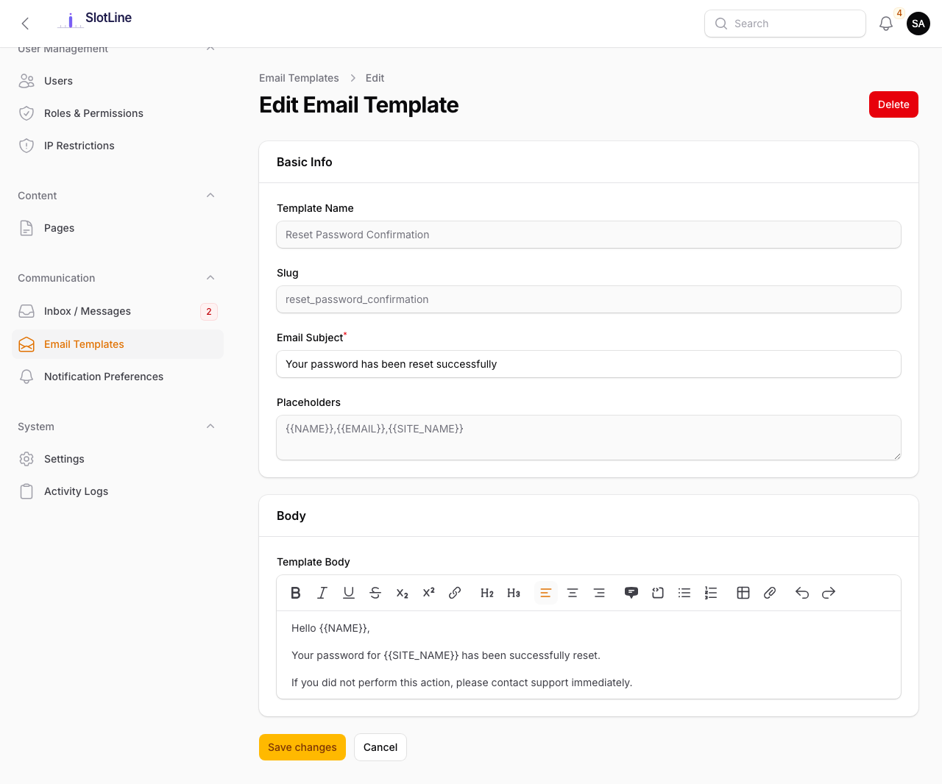Click the Inbox unread count badge 2
This screenshot has width=942, height=784.
click(209, 312)
